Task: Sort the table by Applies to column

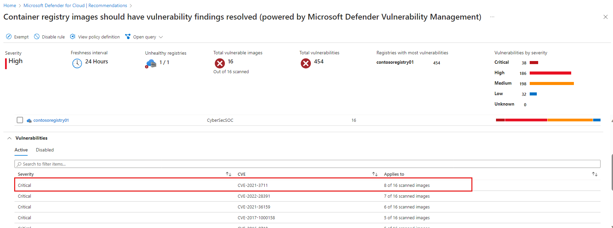Action: [x=595, y=174]
